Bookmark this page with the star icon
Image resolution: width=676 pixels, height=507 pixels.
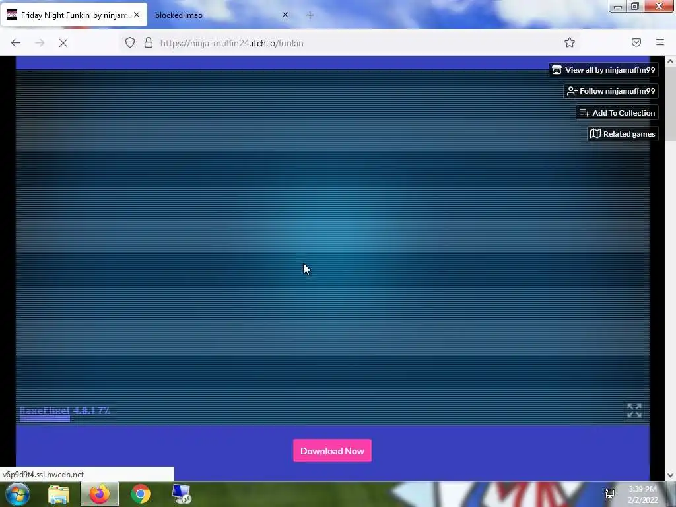[x=570, y=42]
